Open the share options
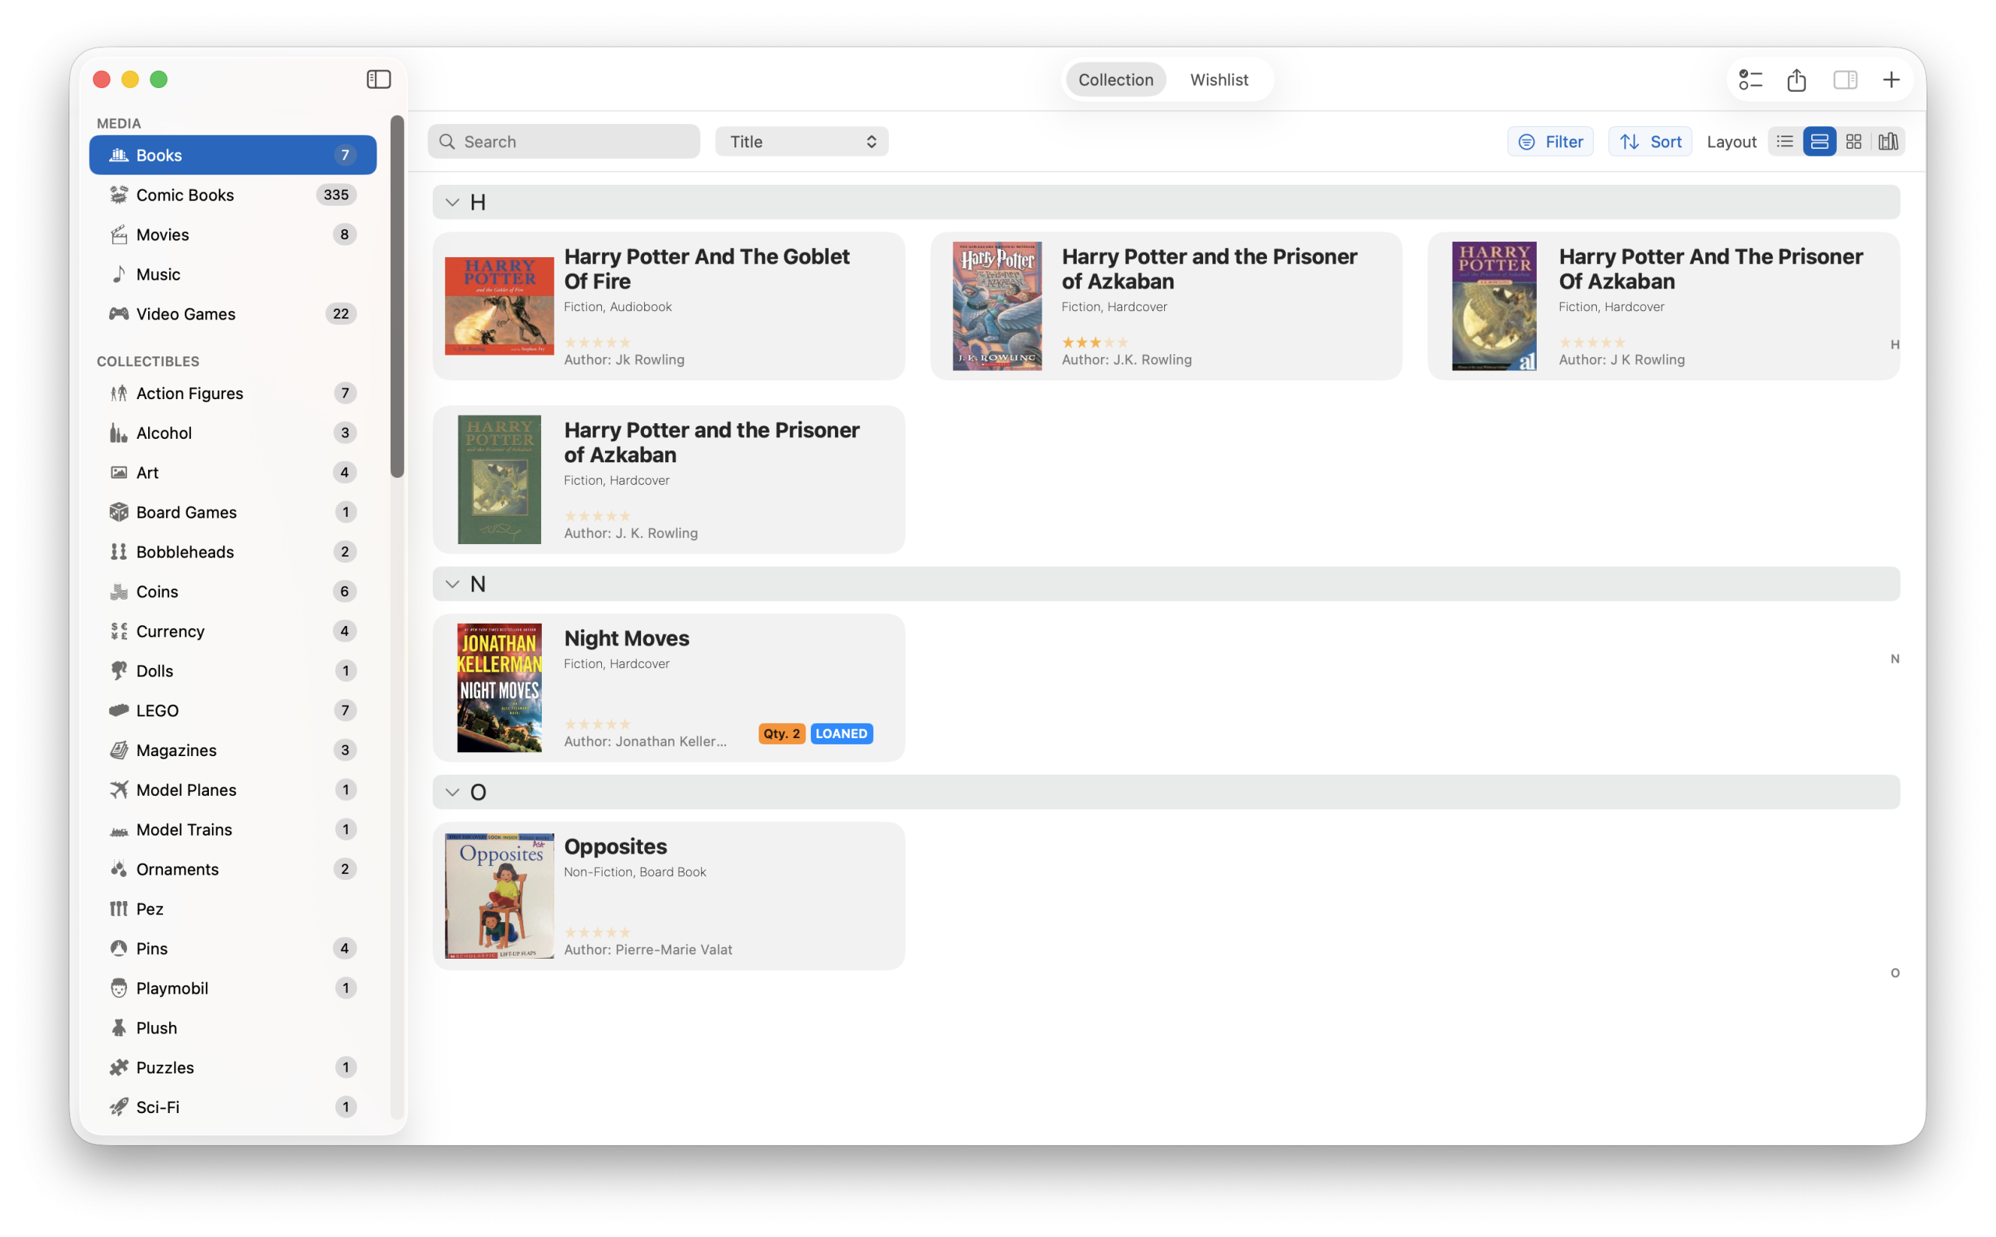The height and width of the screenshot is (1237, 1996). coord(1796,80)
